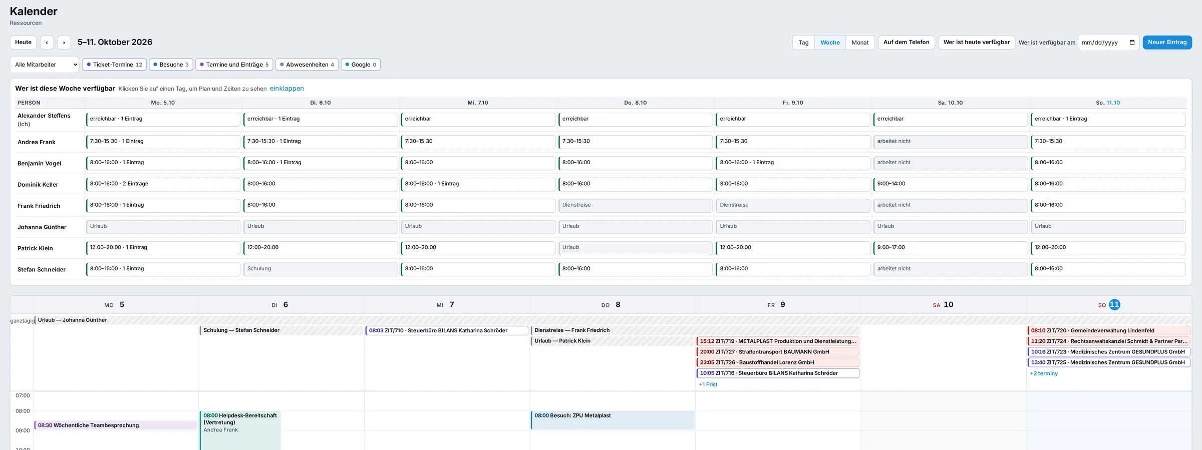This screenshot has width=1202, height=450.
Task: Go to the next week
Action: [x=64, y=43]
